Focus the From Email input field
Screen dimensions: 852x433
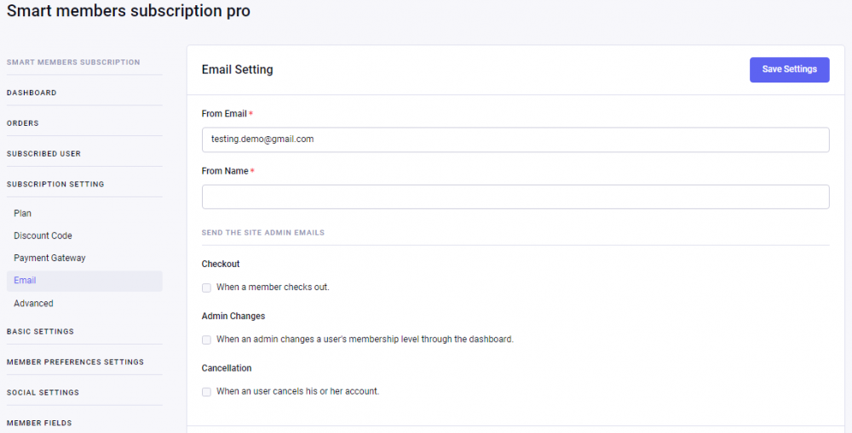tap(515, 140)
